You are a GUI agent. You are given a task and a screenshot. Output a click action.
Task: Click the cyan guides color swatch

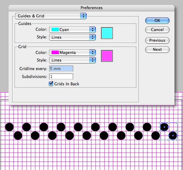click(x=107, y=33)
